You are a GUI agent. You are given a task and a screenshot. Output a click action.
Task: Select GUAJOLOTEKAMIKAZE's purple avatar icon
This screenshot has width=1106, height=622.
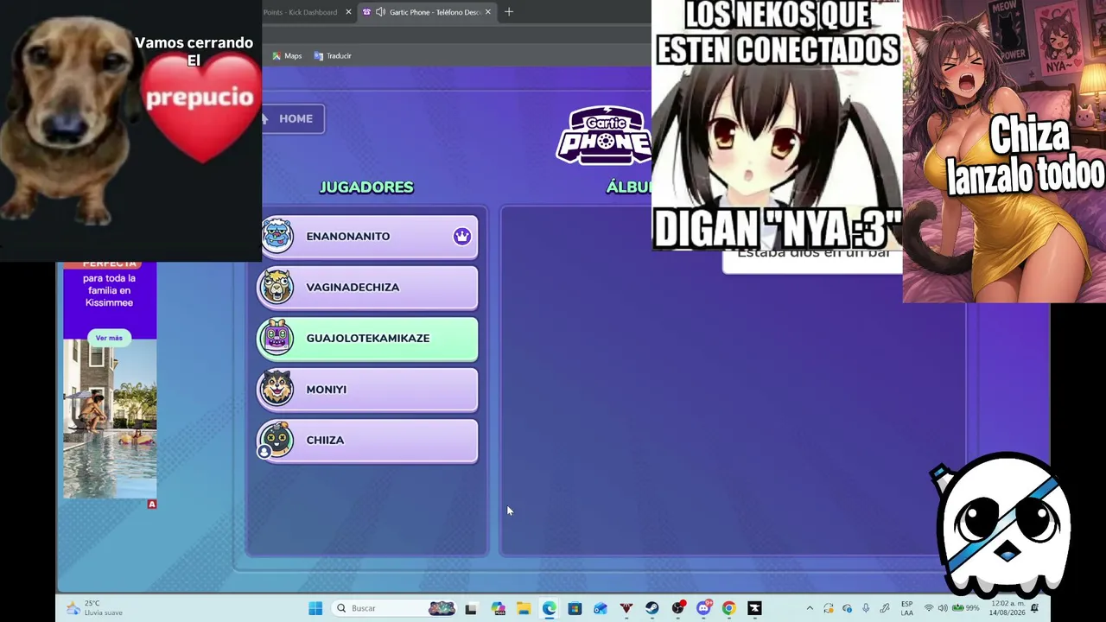(x=277, y=338)
